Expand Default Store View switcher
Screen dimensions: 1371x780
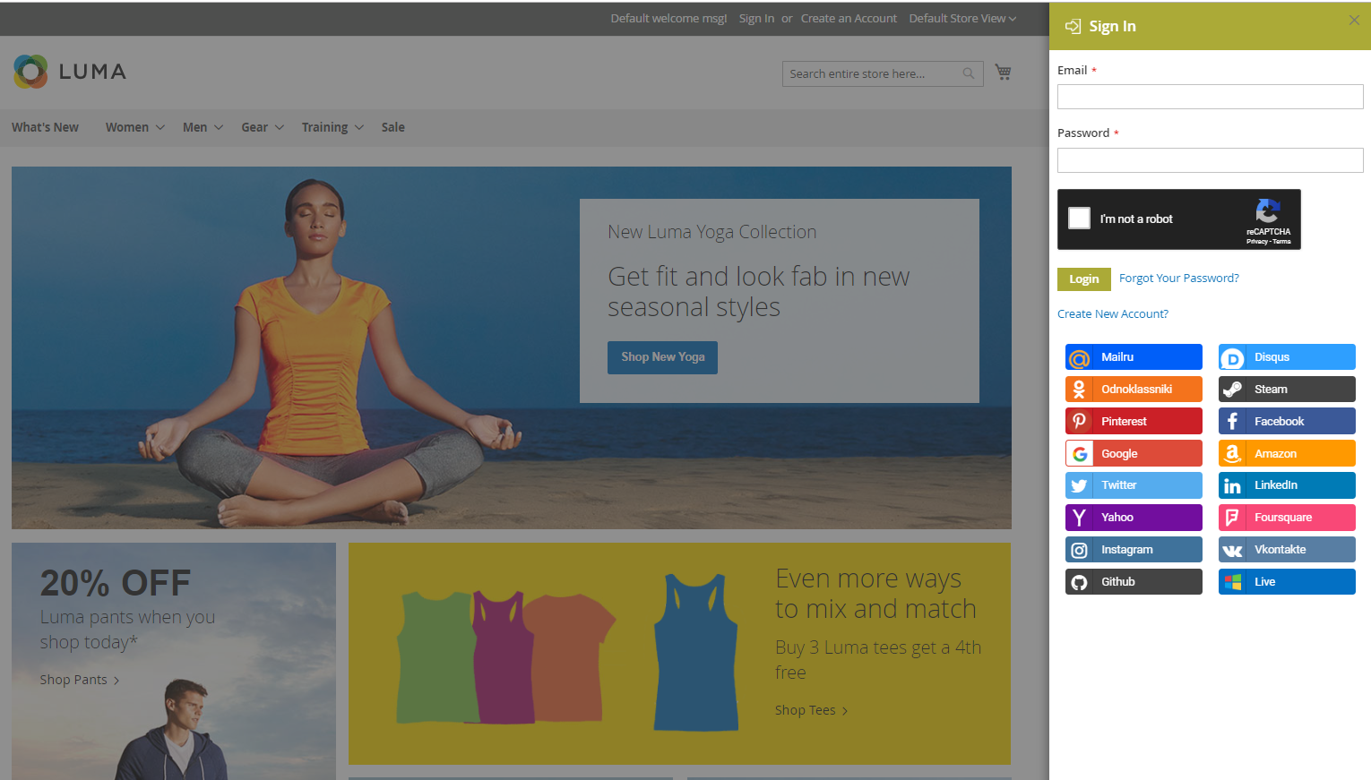coord(961,18)
